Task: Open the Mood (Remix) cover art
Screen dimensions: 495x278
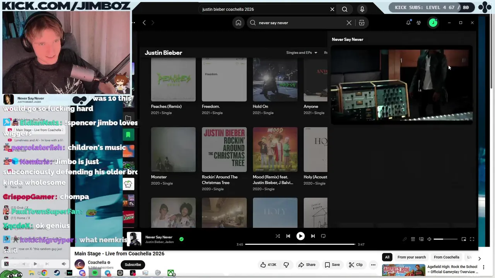Action: 275,149
